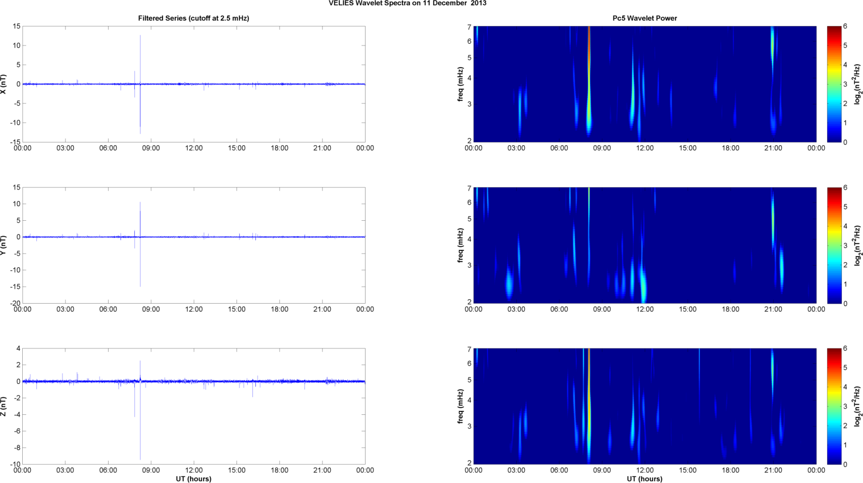
Task: Click 'freq (mHz)' label of middle spectrogram
Action: pos(460,245)
